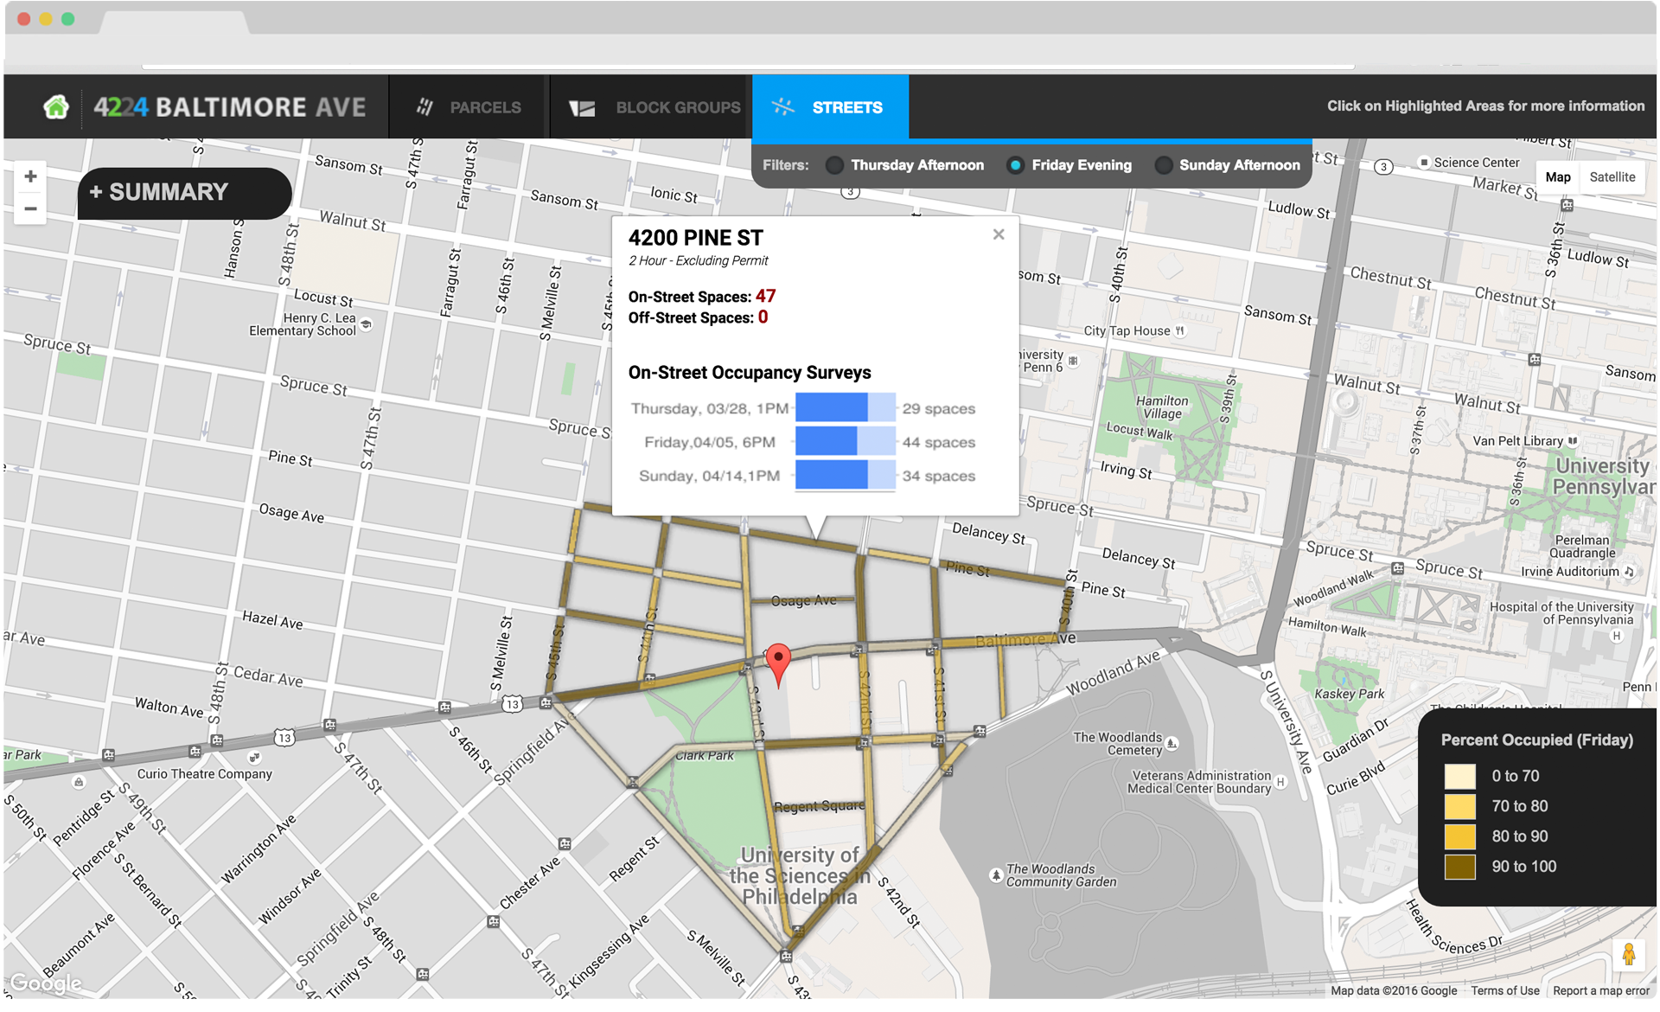The width and height of the screenshot is (1660, 1012).
Task: Click the 44 spaces label
Action: (939, 442)
